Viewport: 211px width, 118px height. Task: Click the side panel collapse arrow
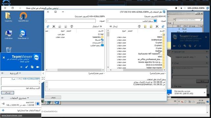(x=43, y=73)
